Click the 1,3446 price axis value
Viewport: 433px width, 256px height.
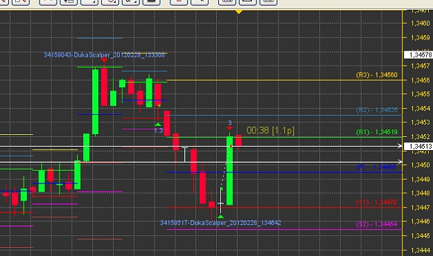tap(421, 221)
